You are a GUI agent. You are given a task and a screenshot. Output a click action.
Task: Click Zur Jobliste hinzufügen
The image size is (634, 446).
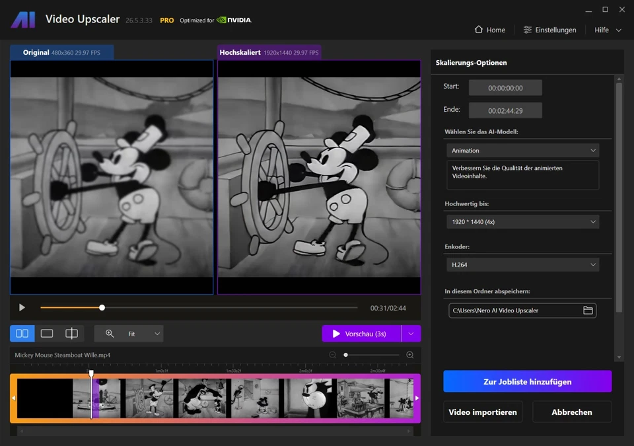[x=527, y=381]
